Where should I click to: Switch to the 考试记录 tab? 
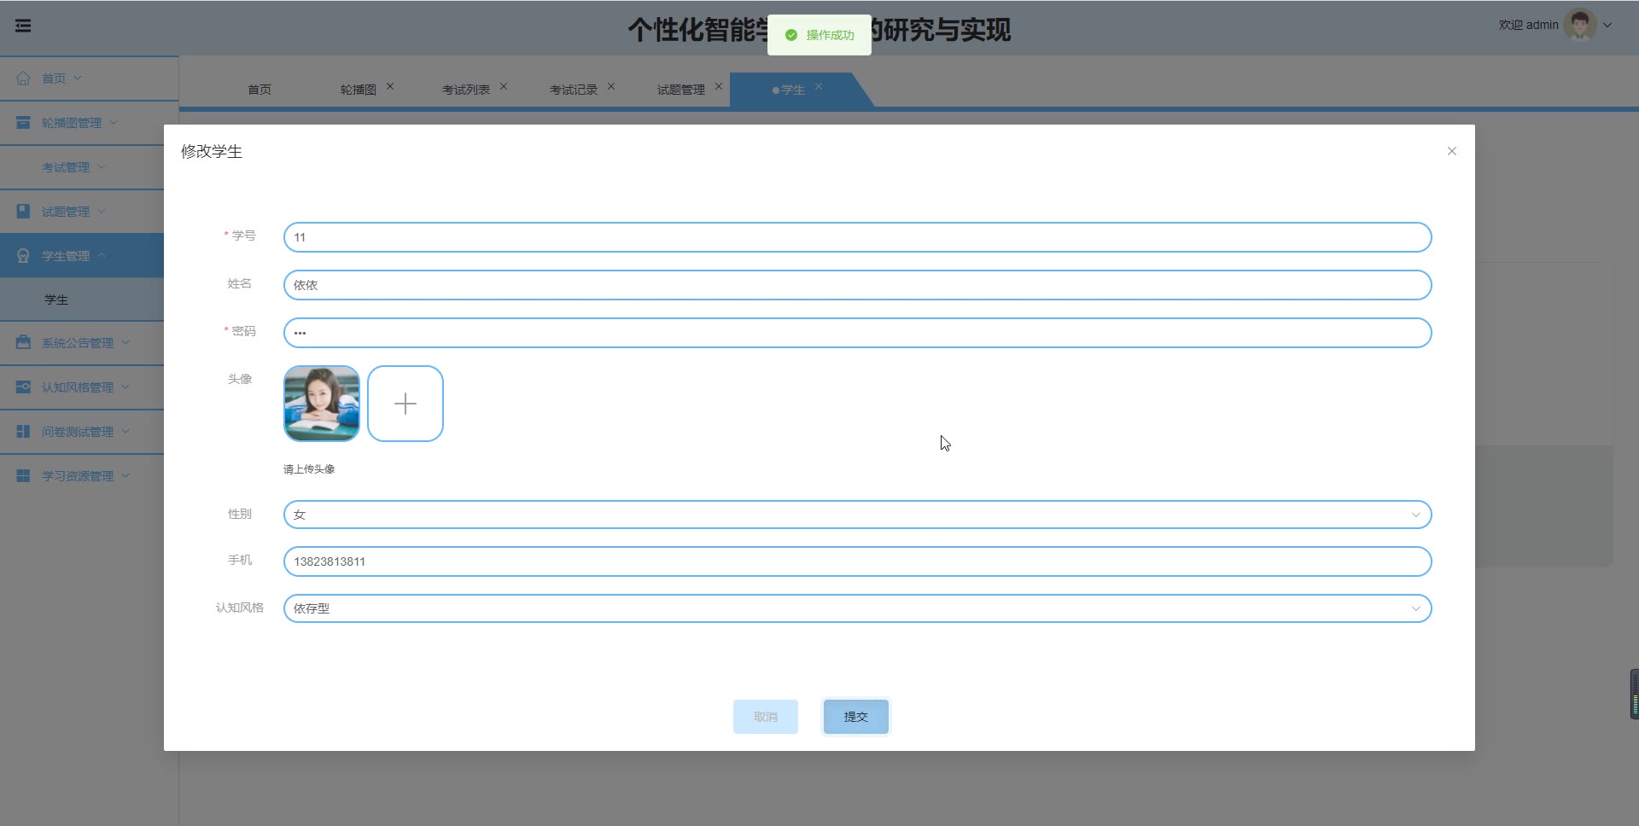click(573, 90)
